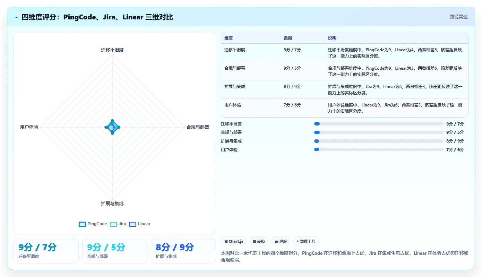
Task: Click the 路径雷达 label in the header
Action: 459,17
